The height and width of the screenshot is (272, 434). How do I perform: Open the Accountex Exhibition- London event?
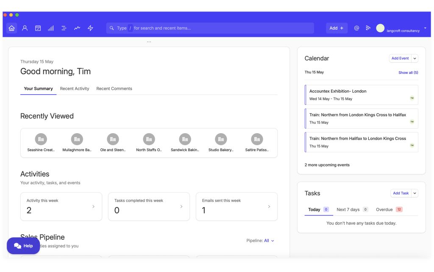[x=361, y=95]
